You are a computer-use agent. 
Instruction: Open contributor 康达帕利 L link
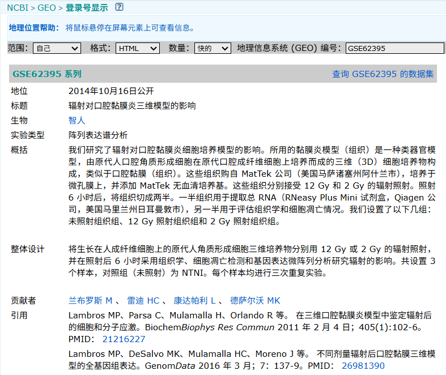coord(194,301)
